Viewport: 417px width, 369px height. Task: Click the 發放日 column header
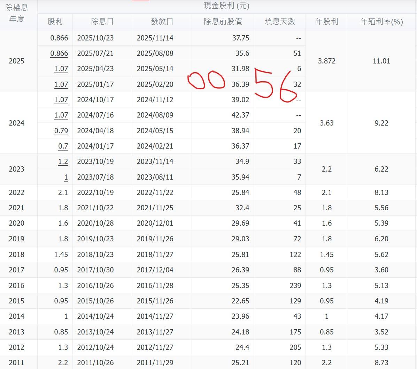click(162, 22)
